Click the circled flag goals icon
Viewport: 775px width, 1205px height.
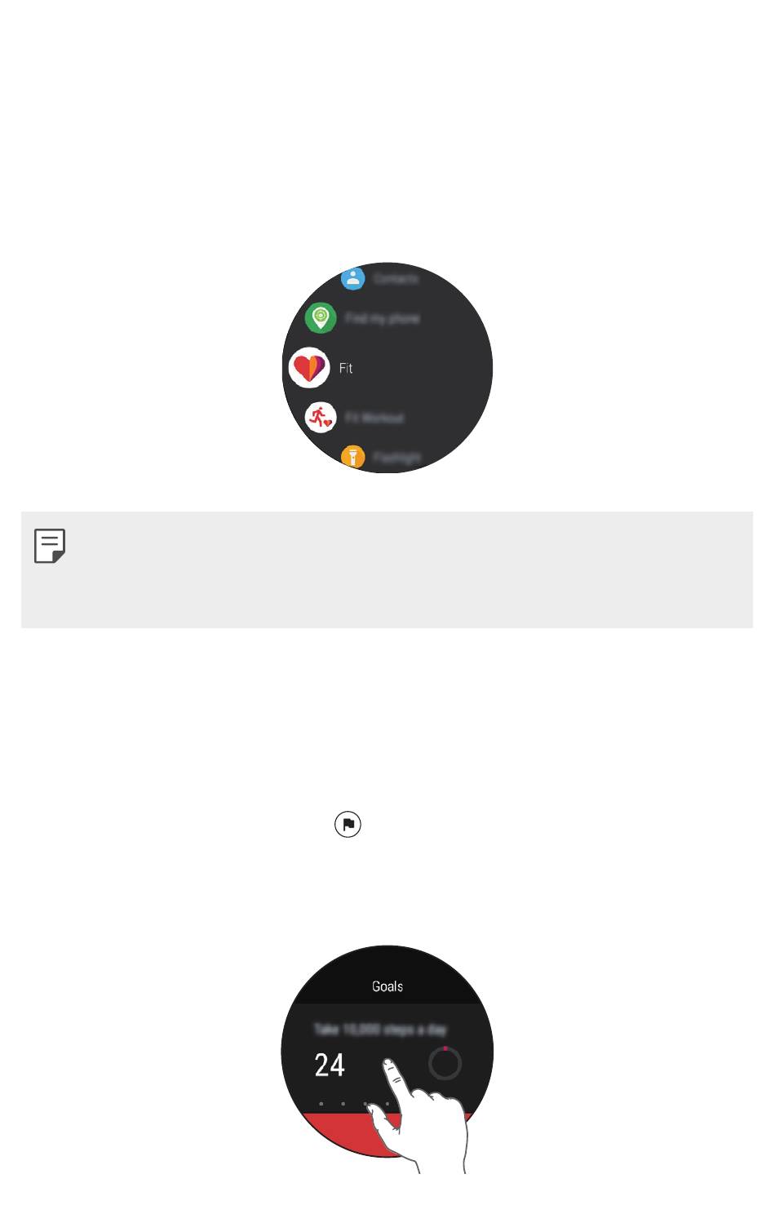click(348, 825)
